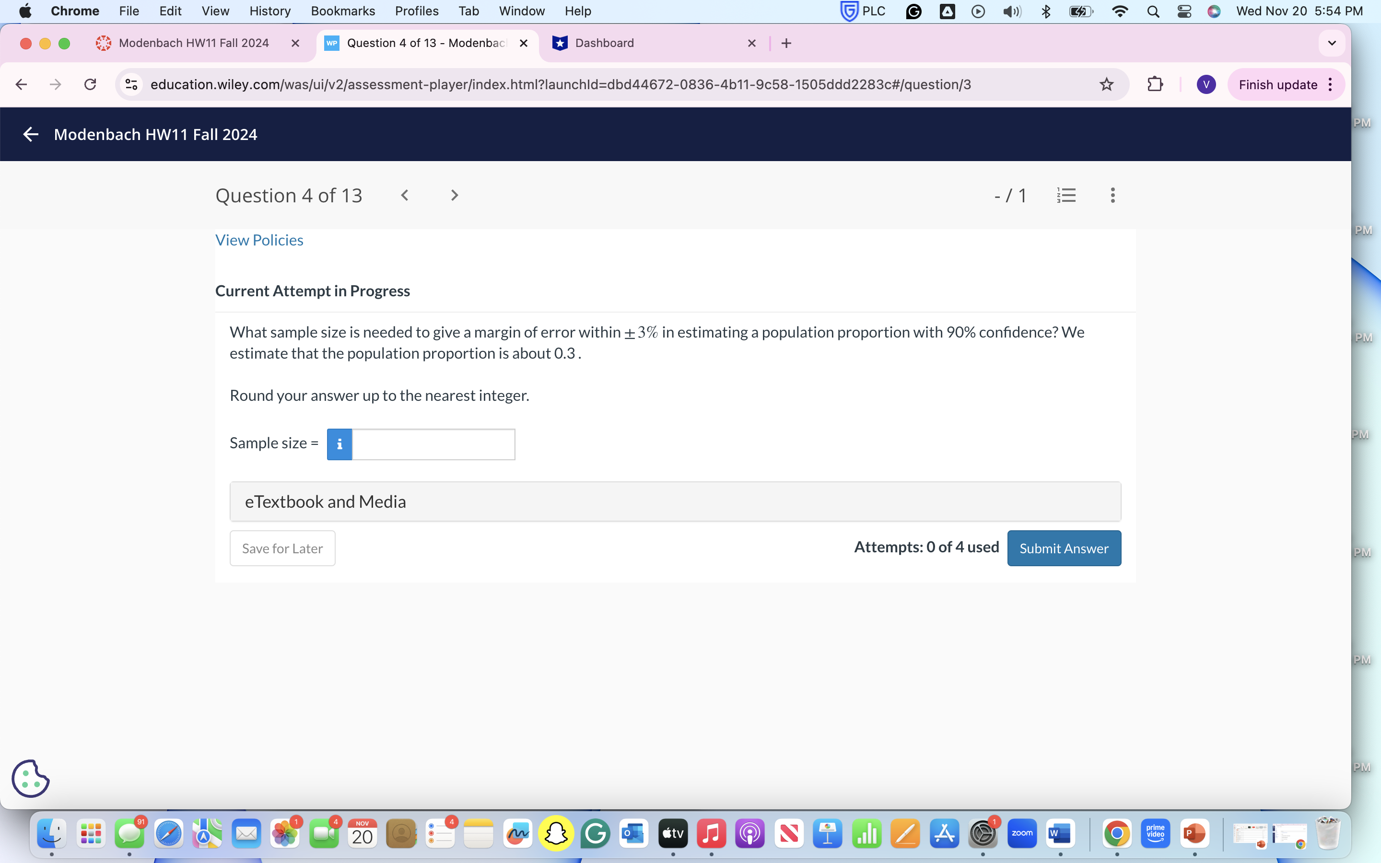The image size is (1381, 863).
Task: Reload the current page
Action: 90,84
